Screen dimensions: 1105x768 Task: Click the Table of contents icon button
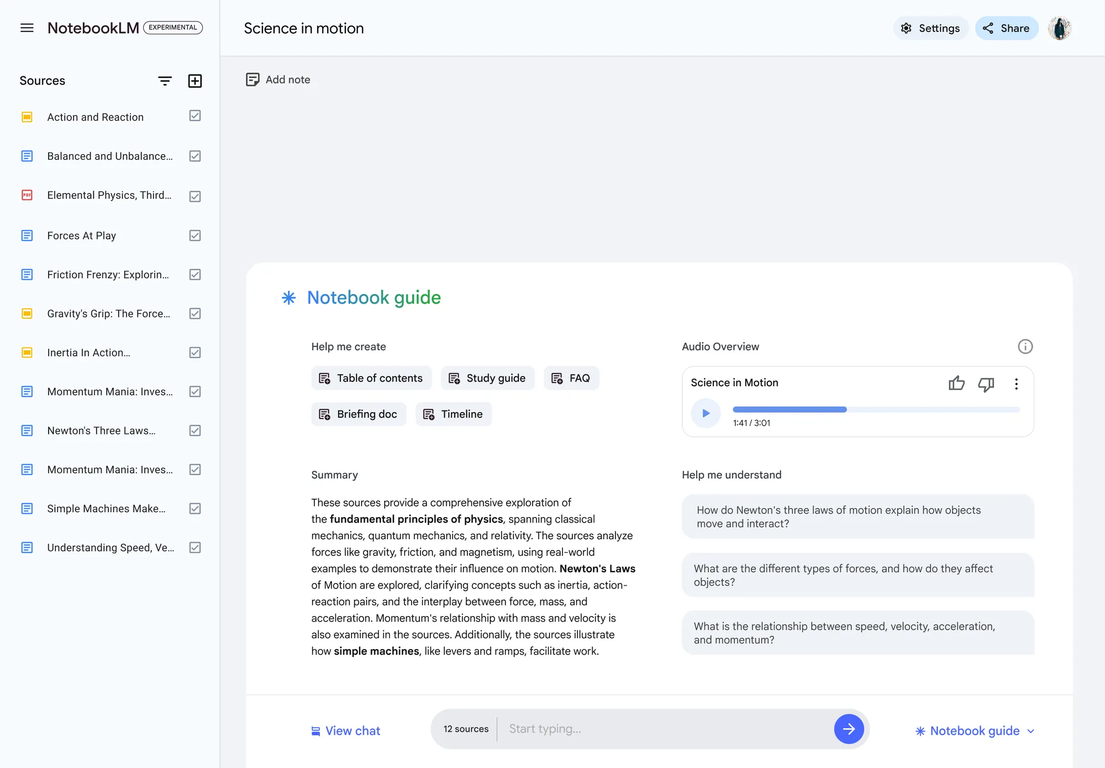click(x=326, y=378)
